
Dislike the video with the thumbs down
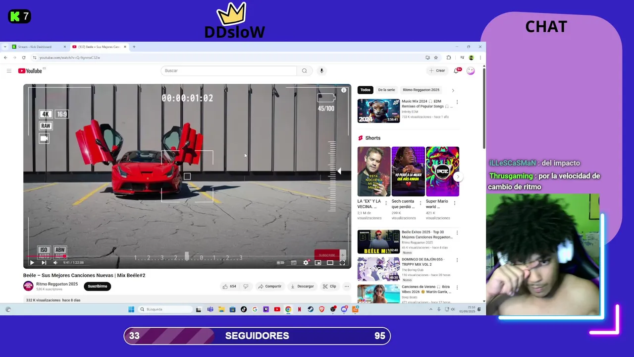[x=246, y=286]
